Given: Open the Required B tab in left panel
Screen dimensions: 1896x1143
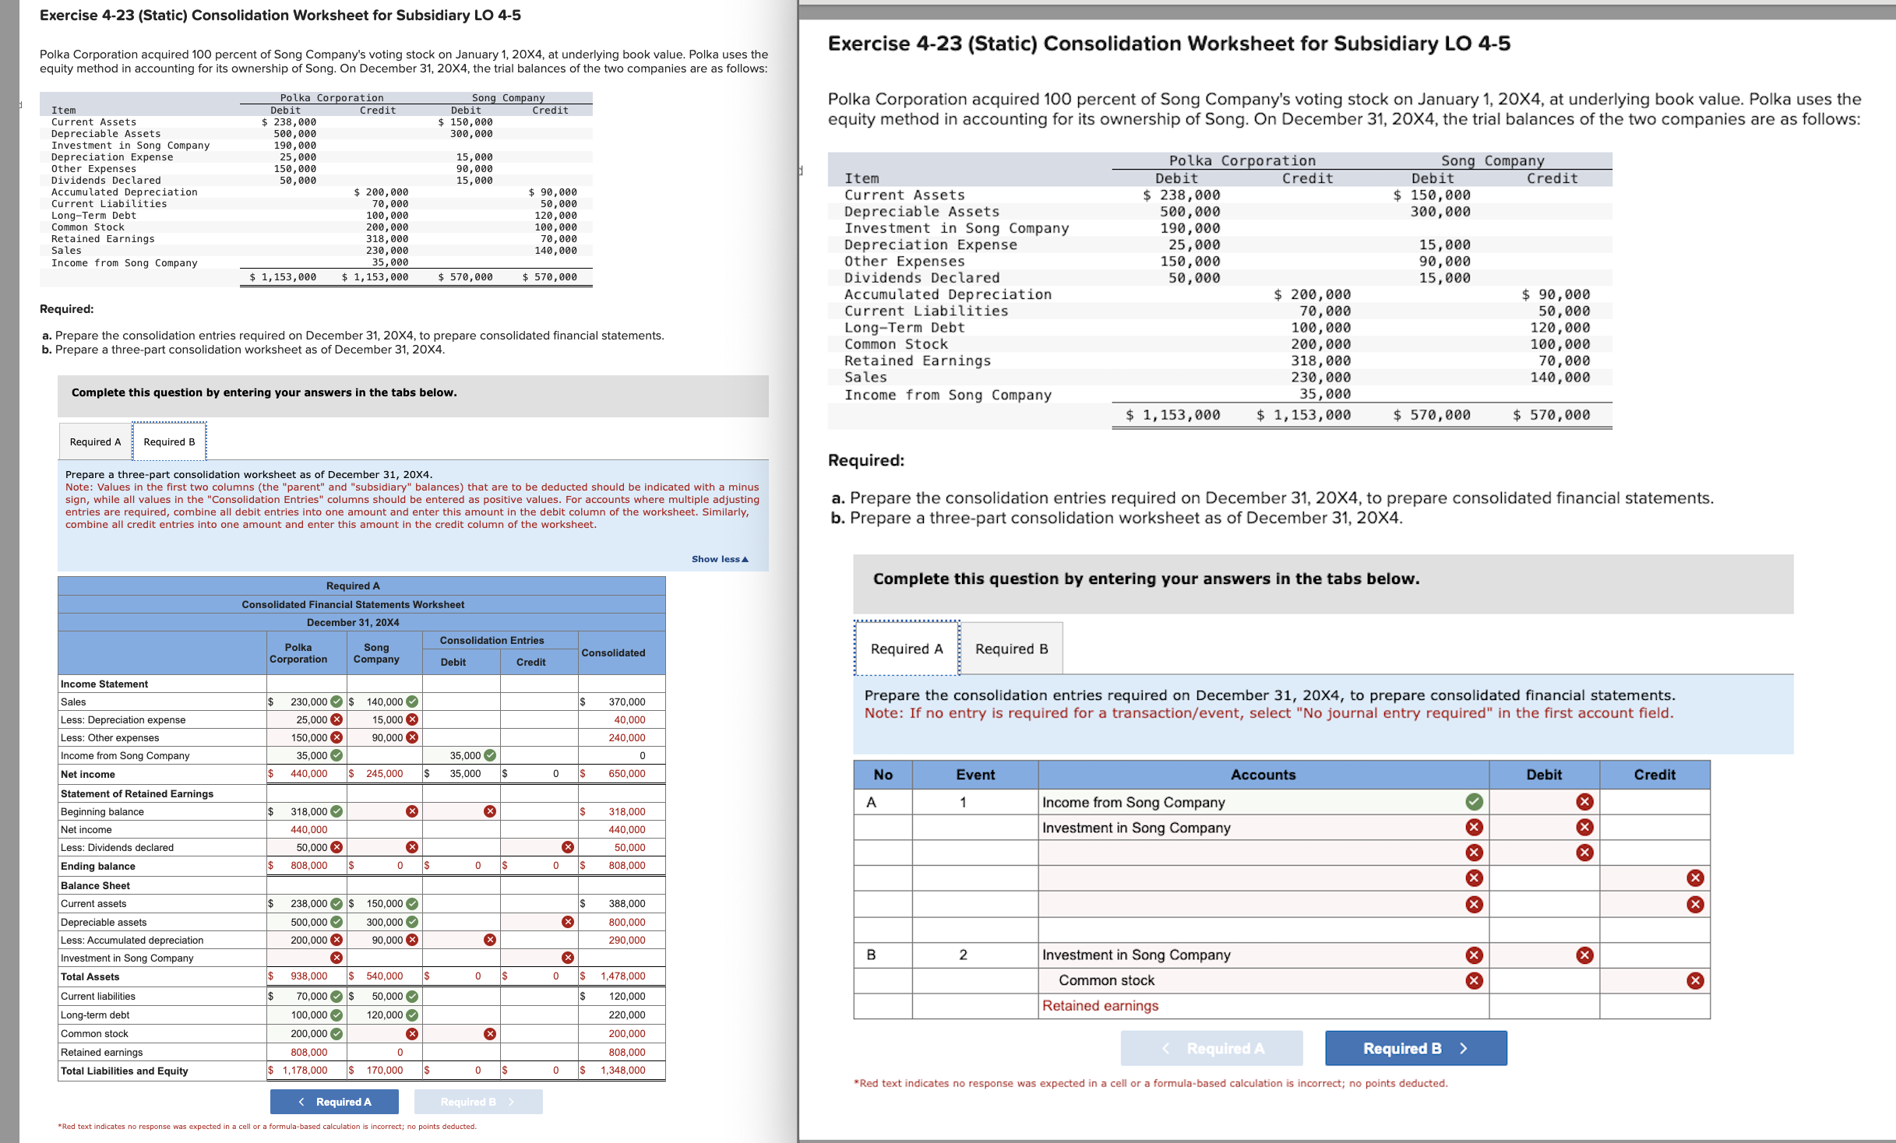Looking at the screenshot, I should coord(169,441).
